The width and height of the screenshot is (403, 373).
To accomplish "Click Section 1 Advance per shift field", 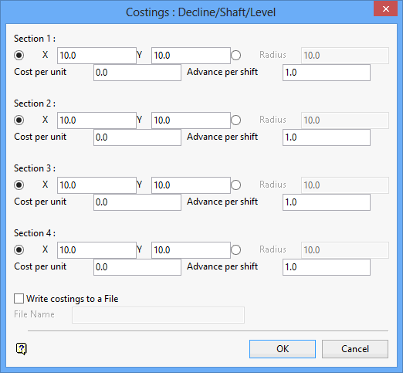I will tap(327, 73).
